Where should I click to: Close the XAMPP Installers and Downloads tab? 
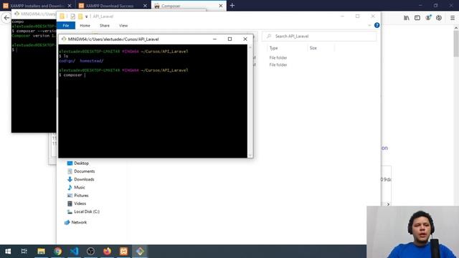pos(70,6)
